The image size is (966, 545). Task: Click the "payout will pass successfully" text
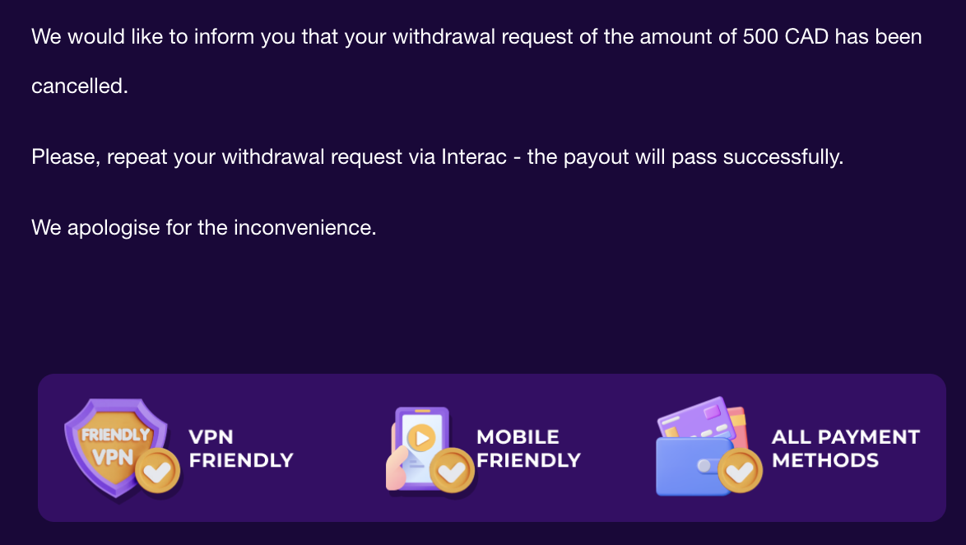coord(703,156)
